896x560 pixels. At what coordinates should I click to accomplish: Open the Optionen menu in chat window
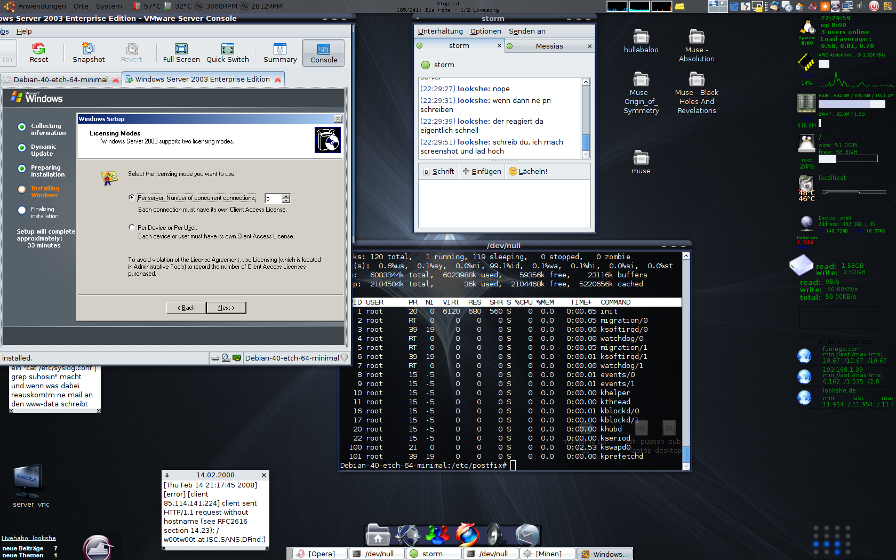(x=486, y=31)
